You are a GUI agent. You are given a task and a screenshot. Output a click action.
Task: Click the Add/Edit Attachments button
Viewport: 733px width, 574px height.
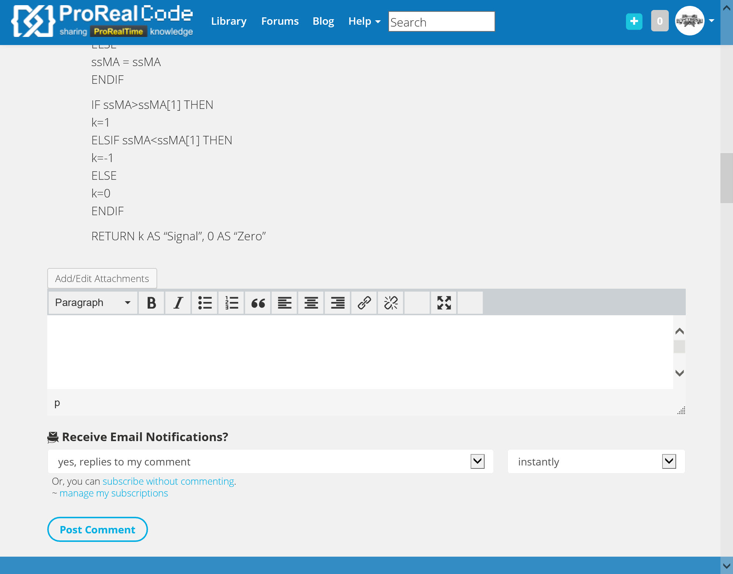tap(102, 278)
